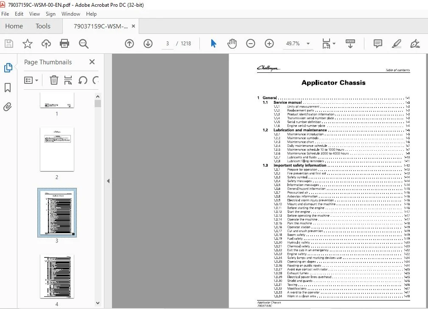Upload the file using the cloud icon

tap(46, 44)
